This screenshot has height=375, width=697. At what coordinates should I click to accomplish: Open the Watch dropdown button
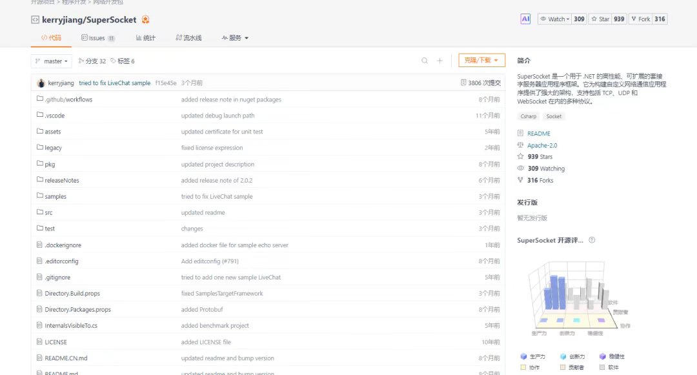tap(554, 19)
